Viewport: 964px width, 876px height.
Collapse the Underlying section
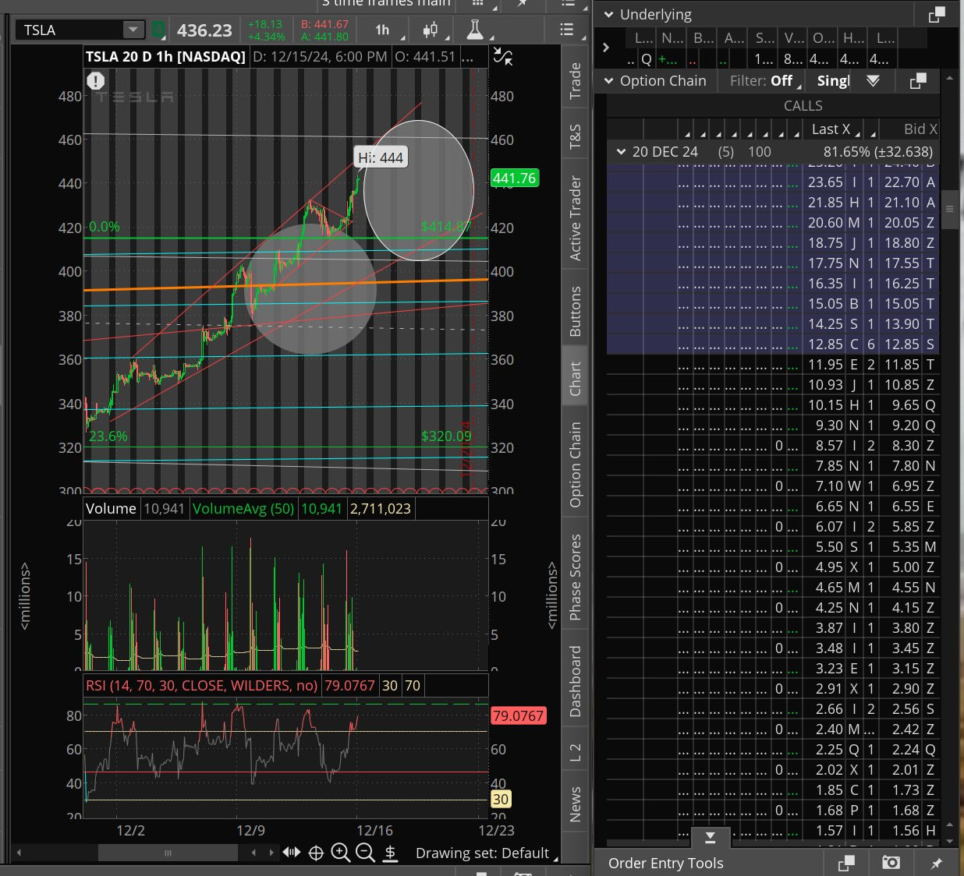pos(608,15)
